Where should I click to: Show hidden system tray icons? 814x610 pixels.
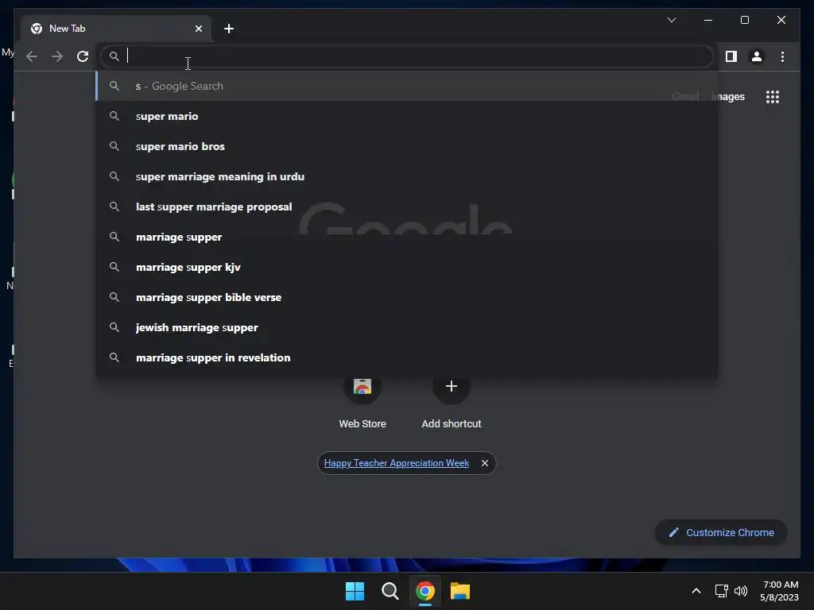coord(696,591)
